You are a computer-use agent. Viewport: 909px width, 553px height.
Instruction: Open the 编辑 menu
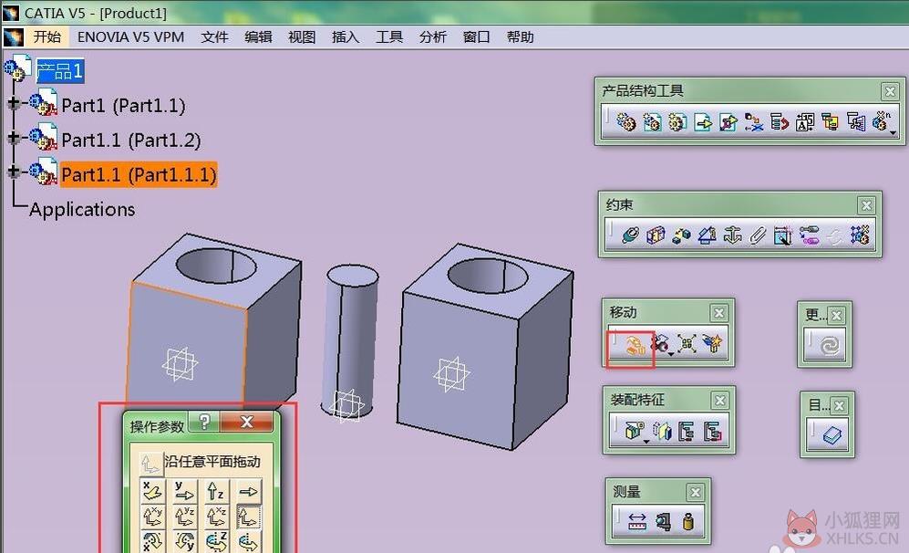pos(258,37)
